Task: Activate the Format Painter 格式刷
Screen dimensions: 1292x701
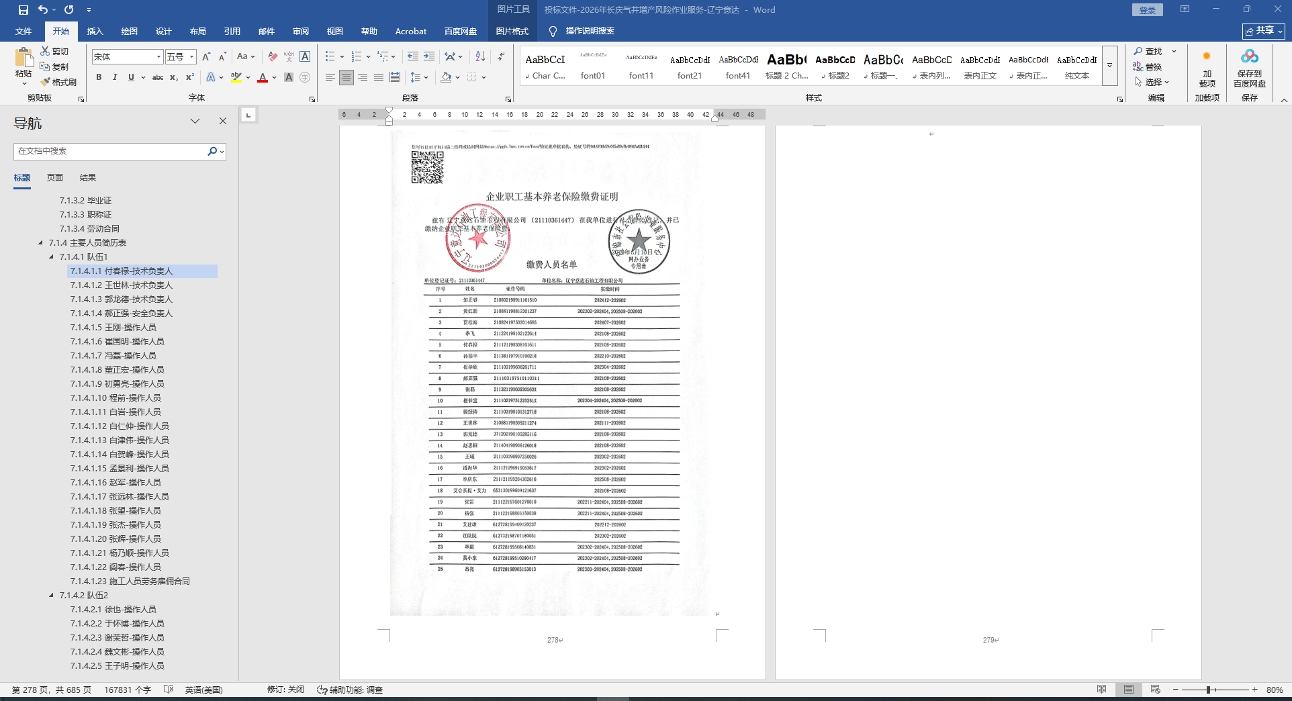Action: [58, 82]
